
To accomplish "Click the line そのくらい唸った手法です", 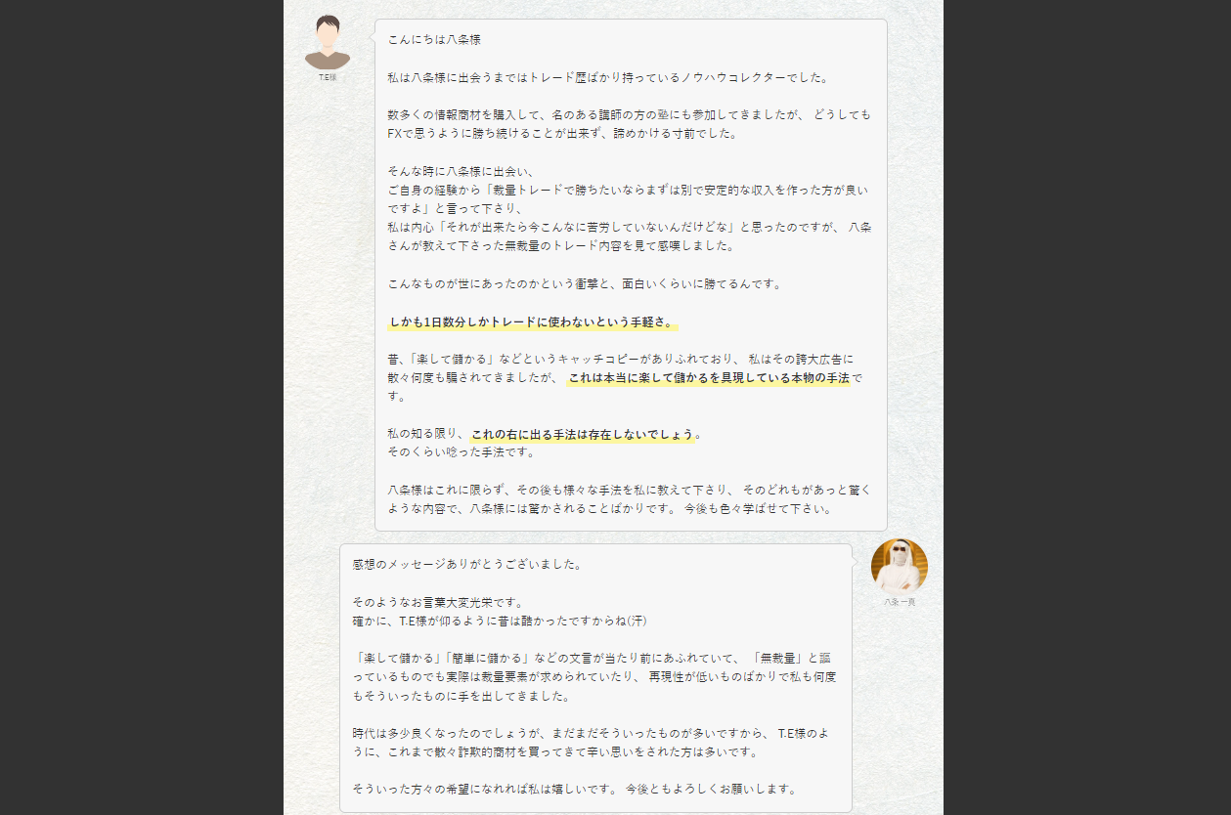I will pyautogui.click(x=448, y=452).
